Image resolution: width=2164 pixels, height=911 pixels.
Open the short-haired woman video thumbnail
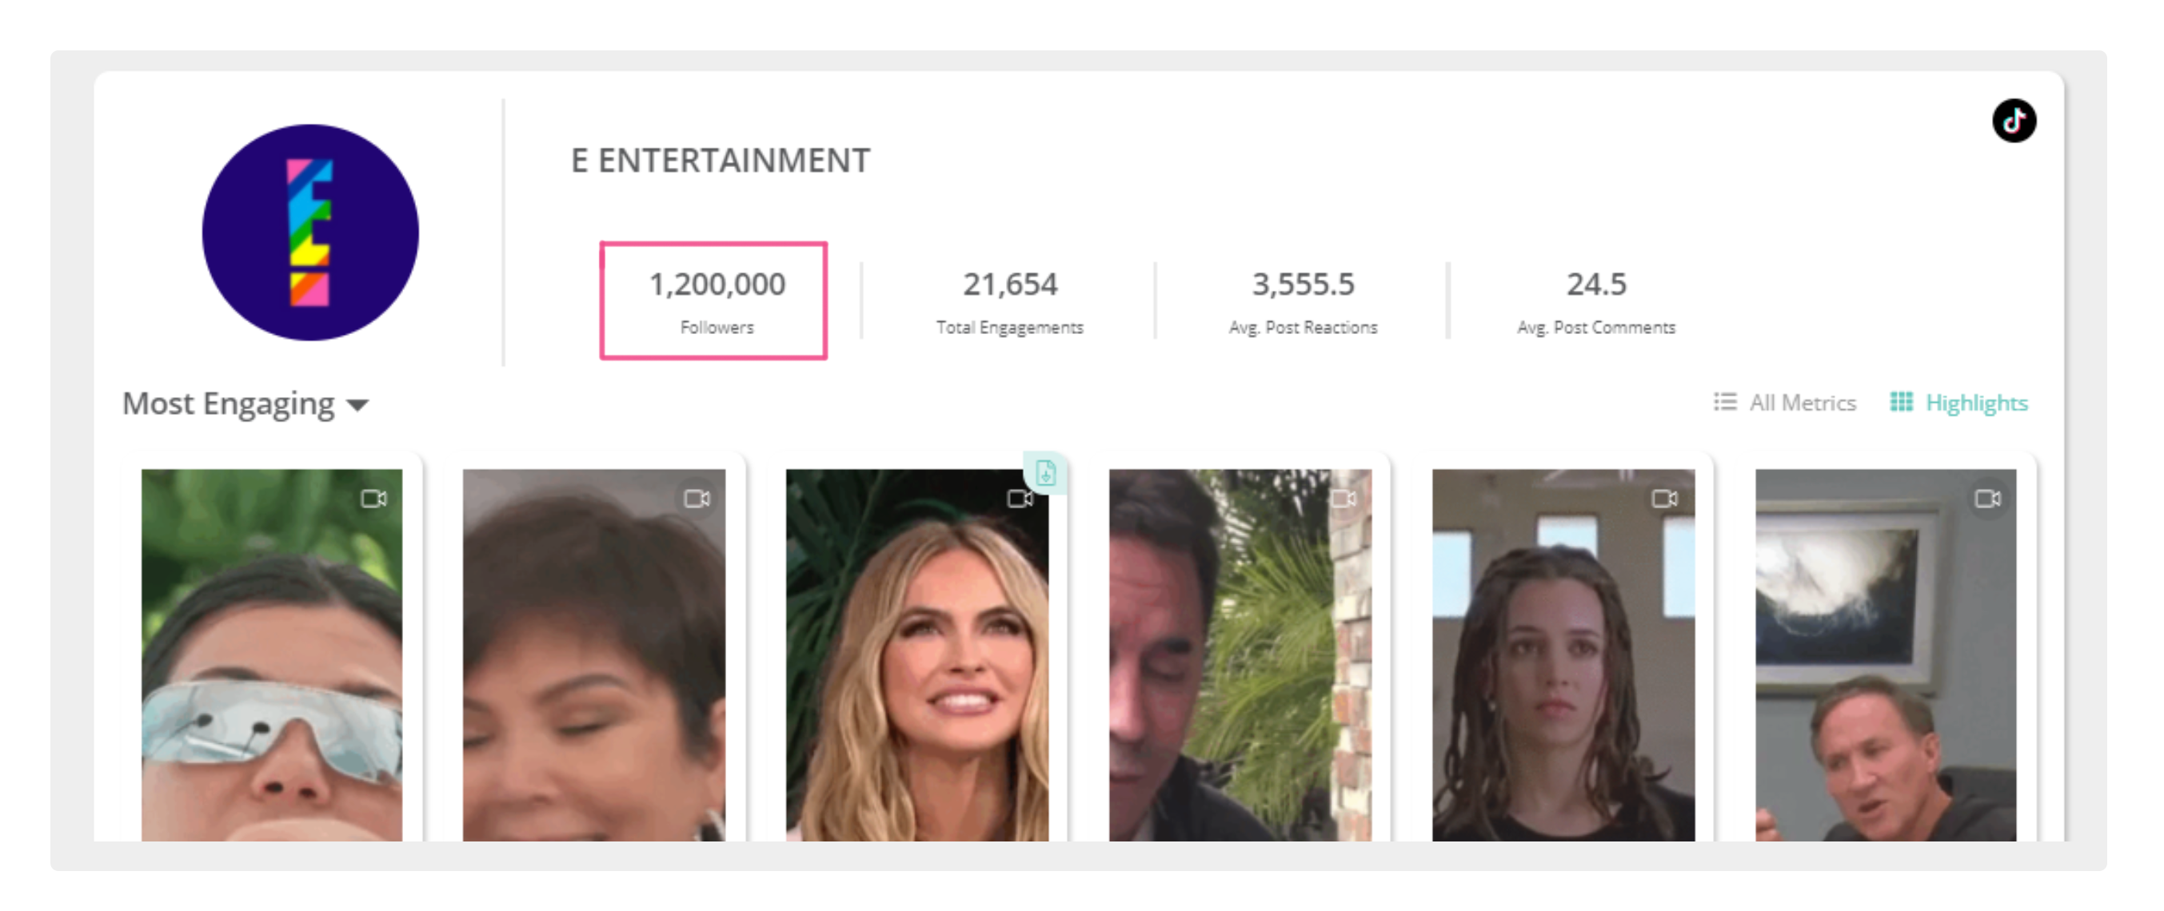point(594,655)
